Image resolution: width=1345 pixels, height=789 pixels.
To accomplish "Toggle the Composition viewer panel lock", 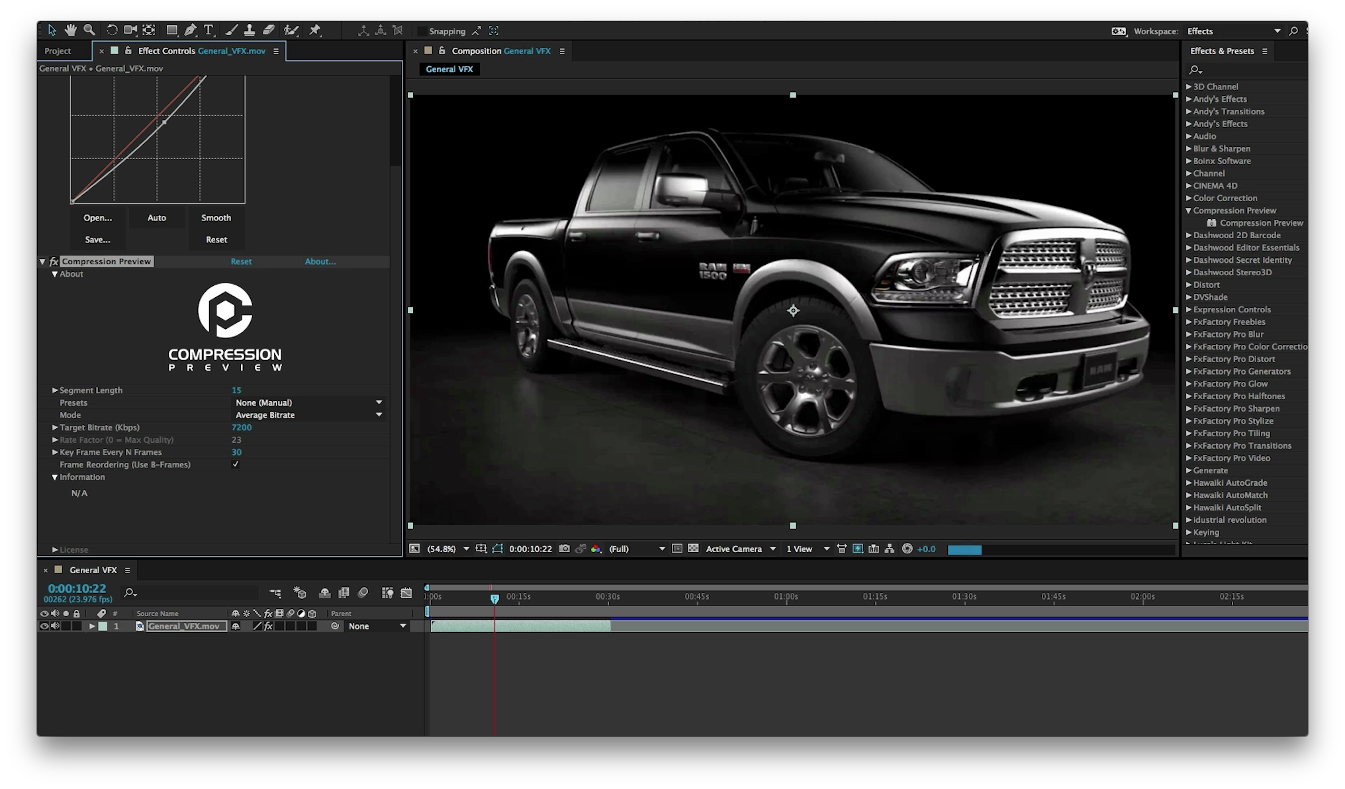I will tap(442, 50).
